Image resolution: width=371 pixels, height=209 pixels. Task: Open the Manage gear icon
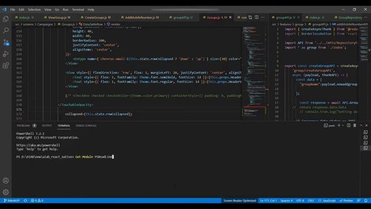pyautogui.click(x=6, y=192)
